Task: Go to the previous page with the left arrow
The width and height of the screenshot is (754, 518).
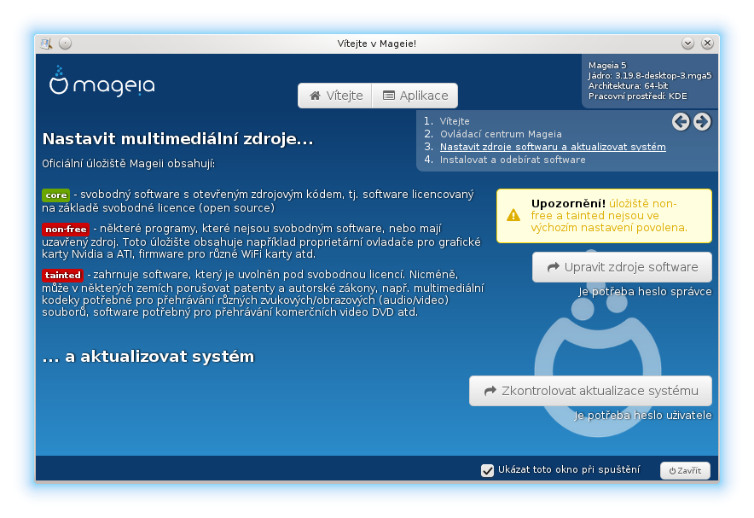Action: pos(681,122)
